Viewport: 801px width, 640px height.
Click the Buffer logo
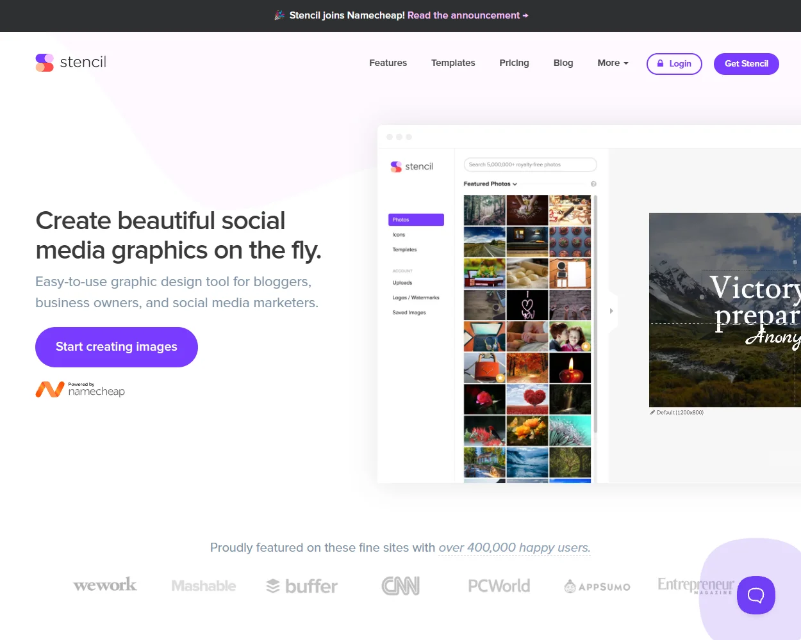tap(302, 586)
